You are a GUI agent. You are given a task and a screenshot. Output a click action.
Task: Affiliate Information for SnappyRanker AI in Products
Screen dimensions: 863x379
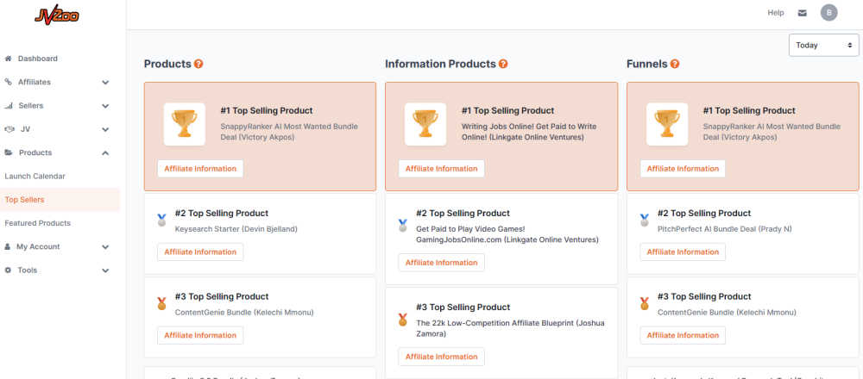(x=200, y=169)
